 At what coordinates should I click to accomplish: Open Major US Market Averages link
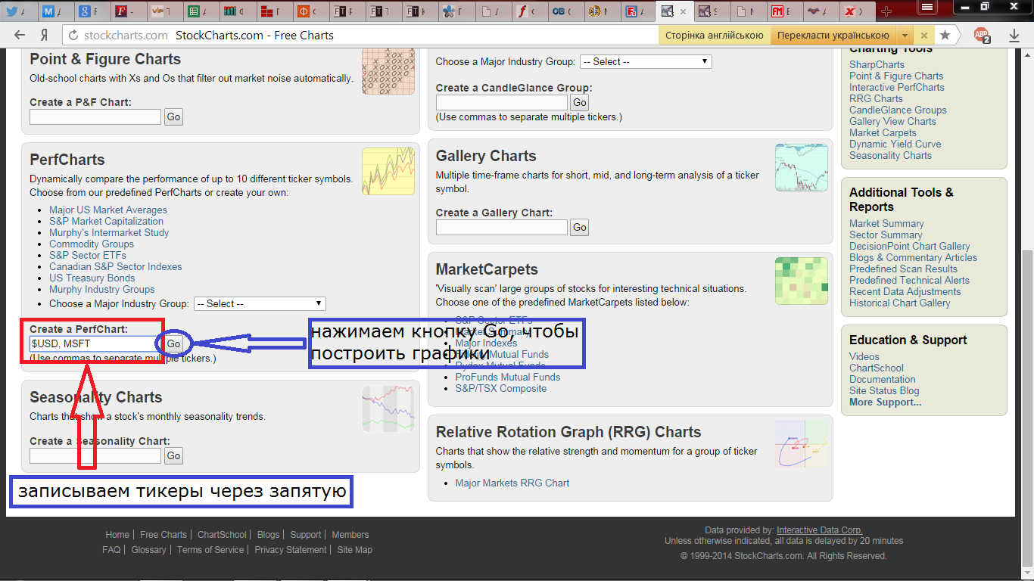[108, 210]
